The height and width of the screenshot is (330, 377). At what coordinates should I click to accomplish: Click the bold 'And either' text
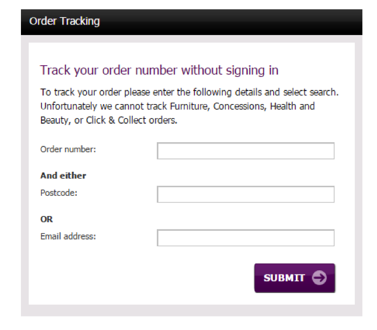[63, 175]
